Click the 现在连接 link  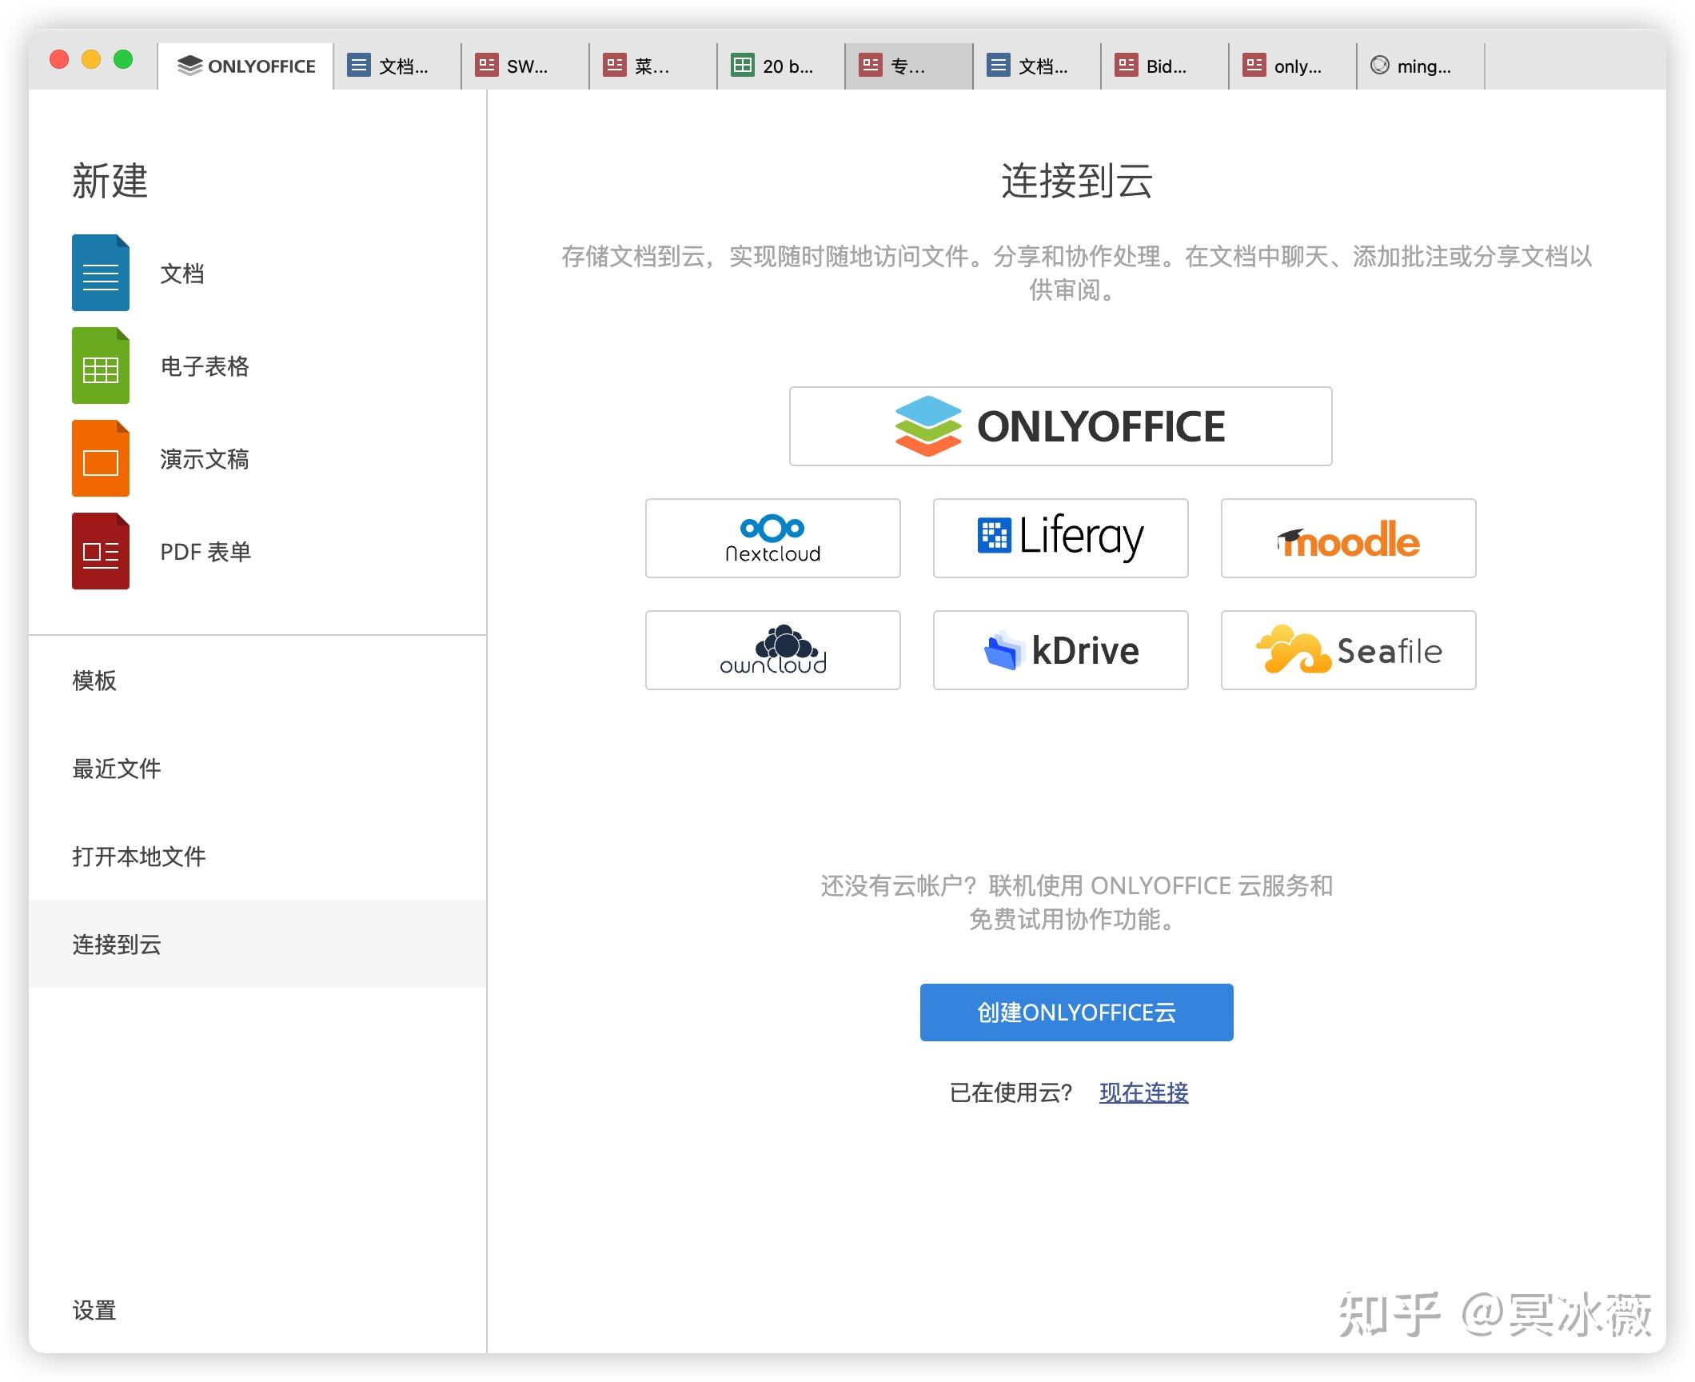[x=1143, y=1092]
